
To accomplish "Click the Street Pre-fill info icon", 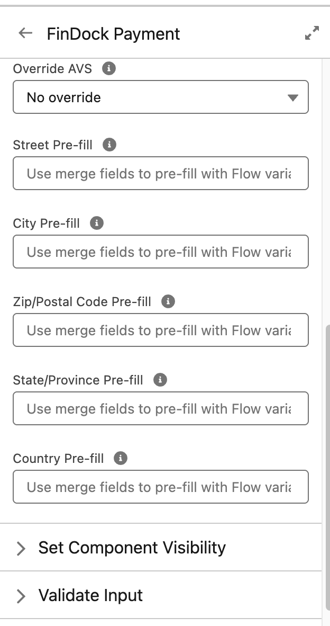I will pyautogui.click(x=109, y=144).
